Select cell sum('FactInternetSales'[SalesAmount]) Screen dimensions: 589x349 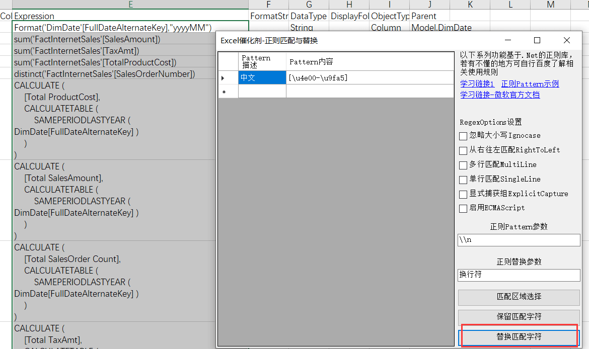(x=114, y=39)
